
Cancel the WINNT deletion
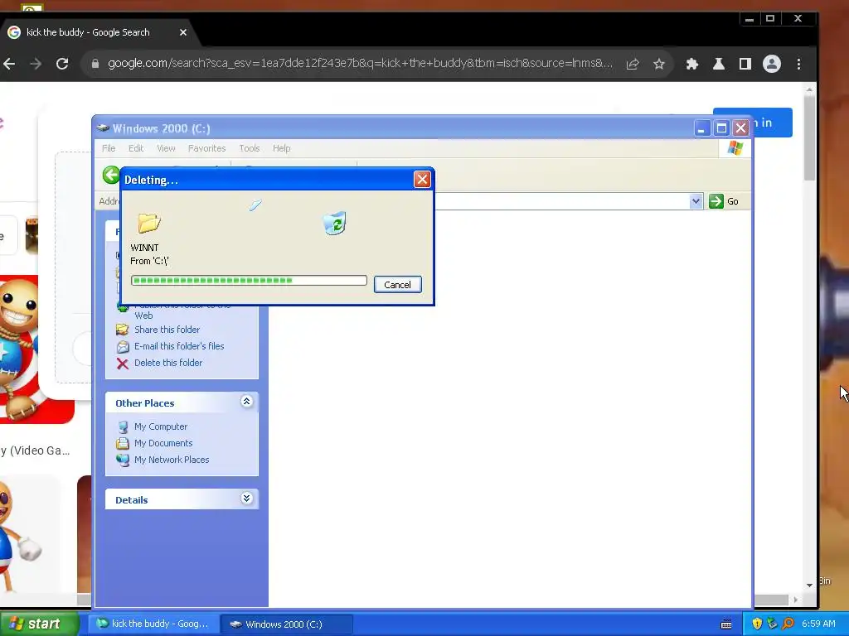(x=397, y=285)
